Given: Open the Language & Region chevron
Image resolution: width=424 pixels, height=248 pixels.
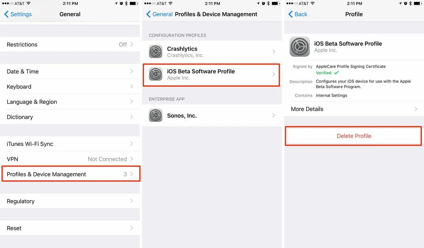Looking at the screenshot, I should pyautogui.click(x=132, y=101).
